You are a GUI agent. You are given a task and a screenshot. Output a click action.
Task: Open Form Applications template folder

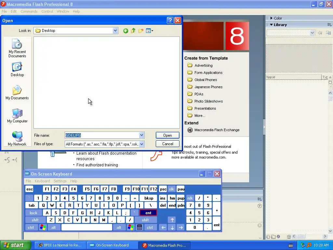205,73
